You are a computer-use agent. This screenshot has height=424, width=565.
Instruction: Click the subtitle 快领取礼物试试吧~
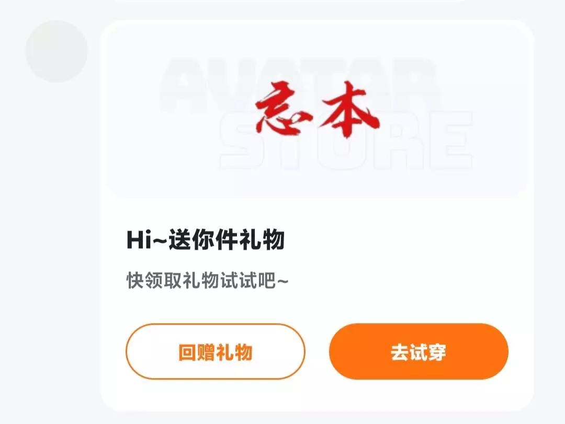coord(208,280)
